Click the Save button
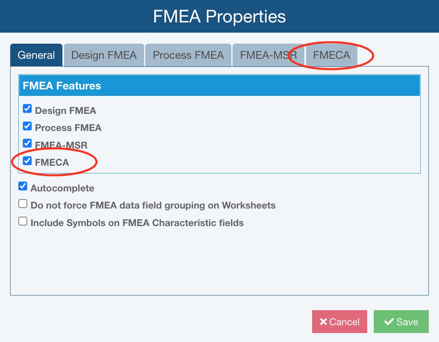 (x=401, y=322)
